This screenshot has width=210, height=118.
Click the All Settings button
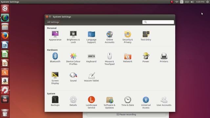[53, 22]
